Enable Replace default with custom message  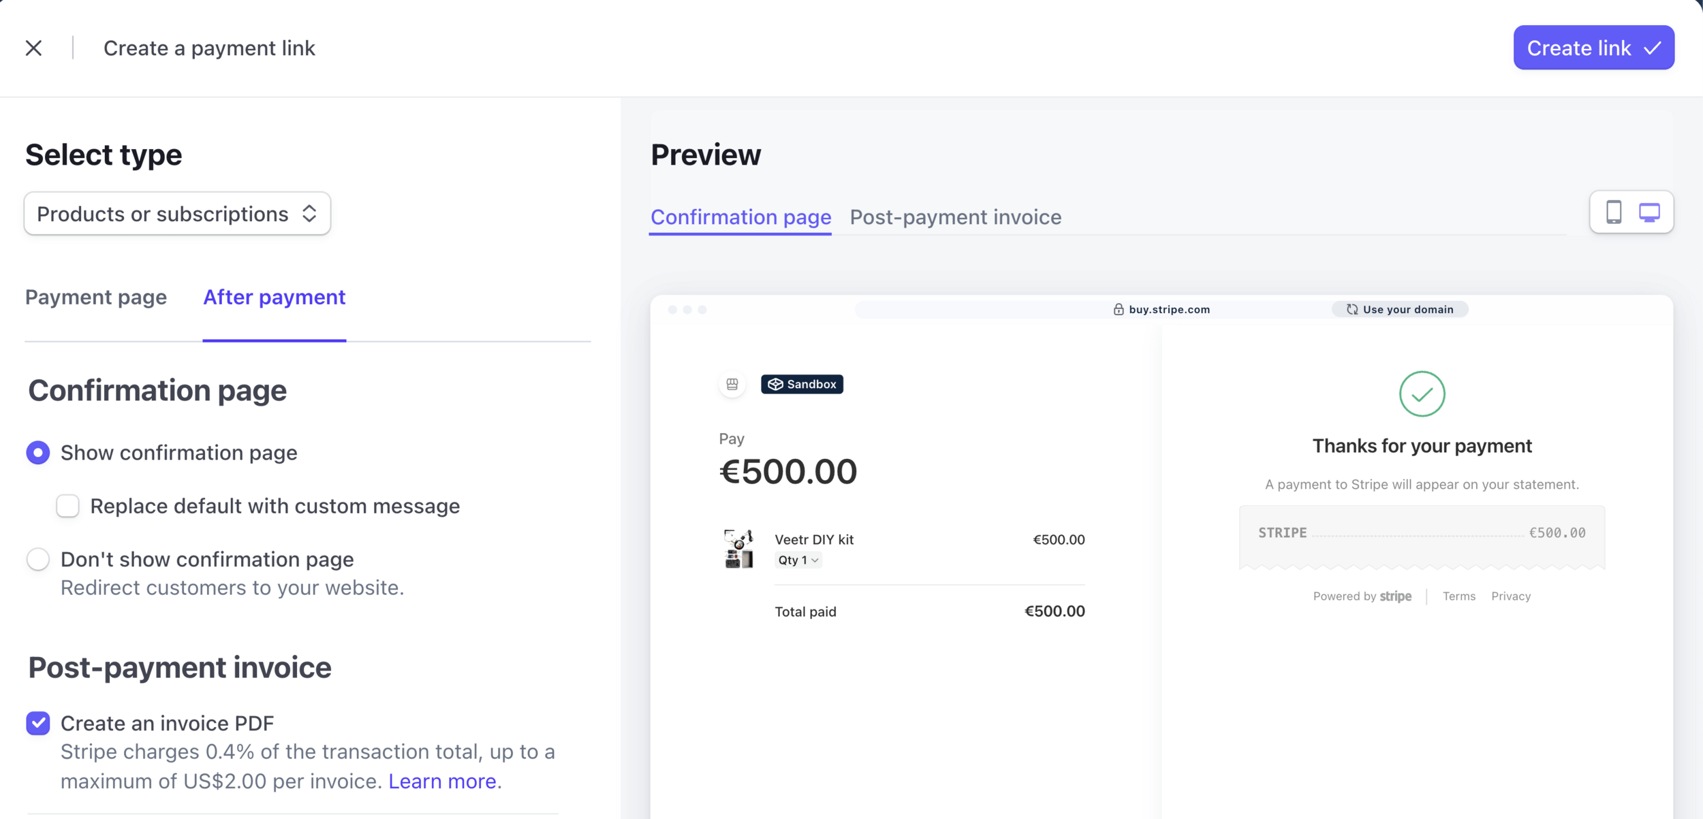[x=67, y=506]
